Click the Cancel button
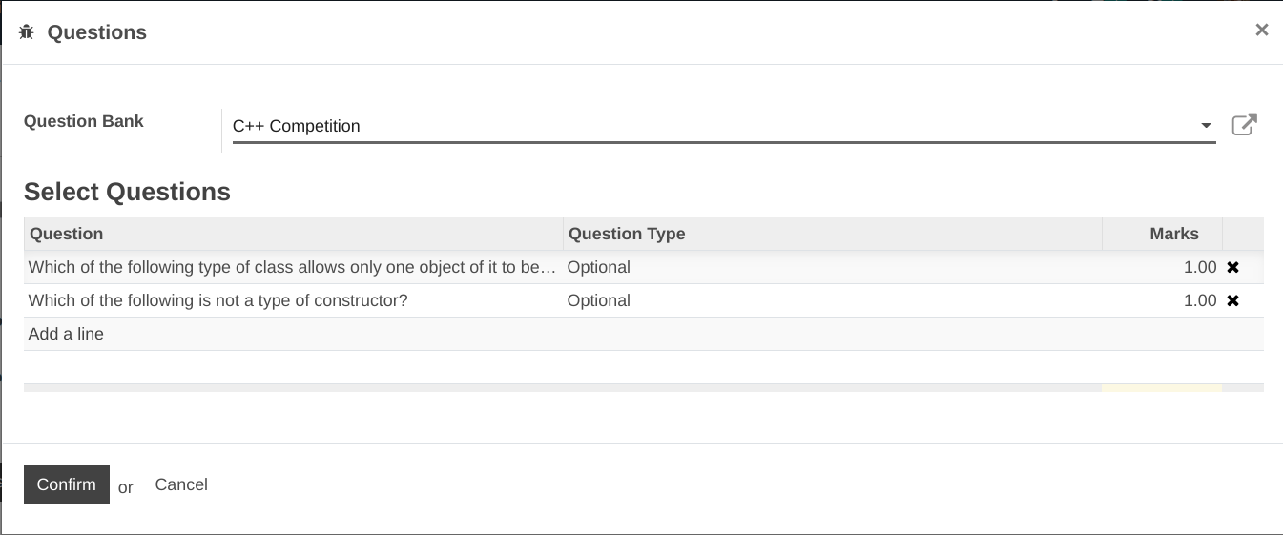The height and width of the screenshot is (535, 1283). [181, 484]
